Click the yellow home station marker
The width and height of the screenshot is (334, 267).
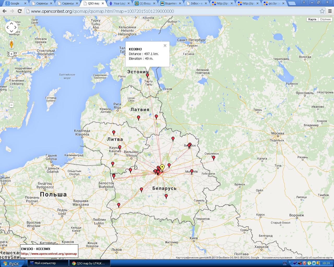[x=162, y=167]
